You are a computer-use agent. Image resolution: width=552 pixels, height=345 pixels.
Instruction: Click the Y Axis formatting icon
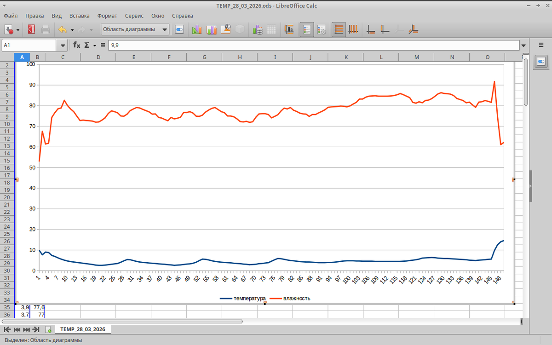click(385, 30)
